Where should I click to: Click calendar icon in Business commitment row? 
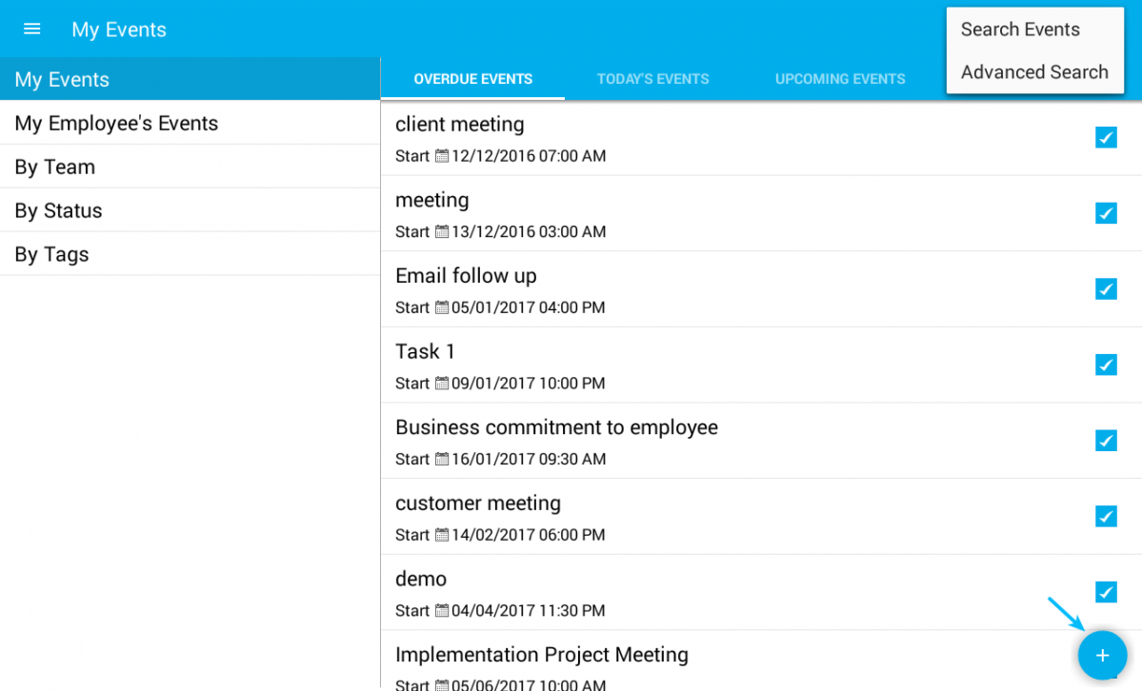(x=442, y=459)
